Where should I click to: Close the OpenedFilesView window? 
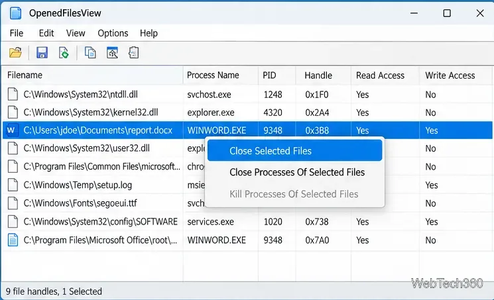pyautogui.click(x=480, y=13)
